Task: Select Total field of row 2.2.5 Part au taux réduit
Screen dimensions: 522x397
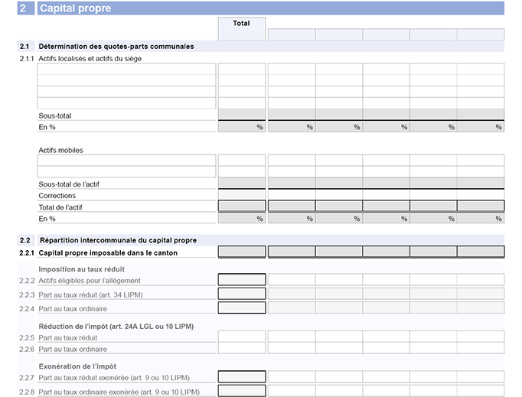Action: [241, 337]
